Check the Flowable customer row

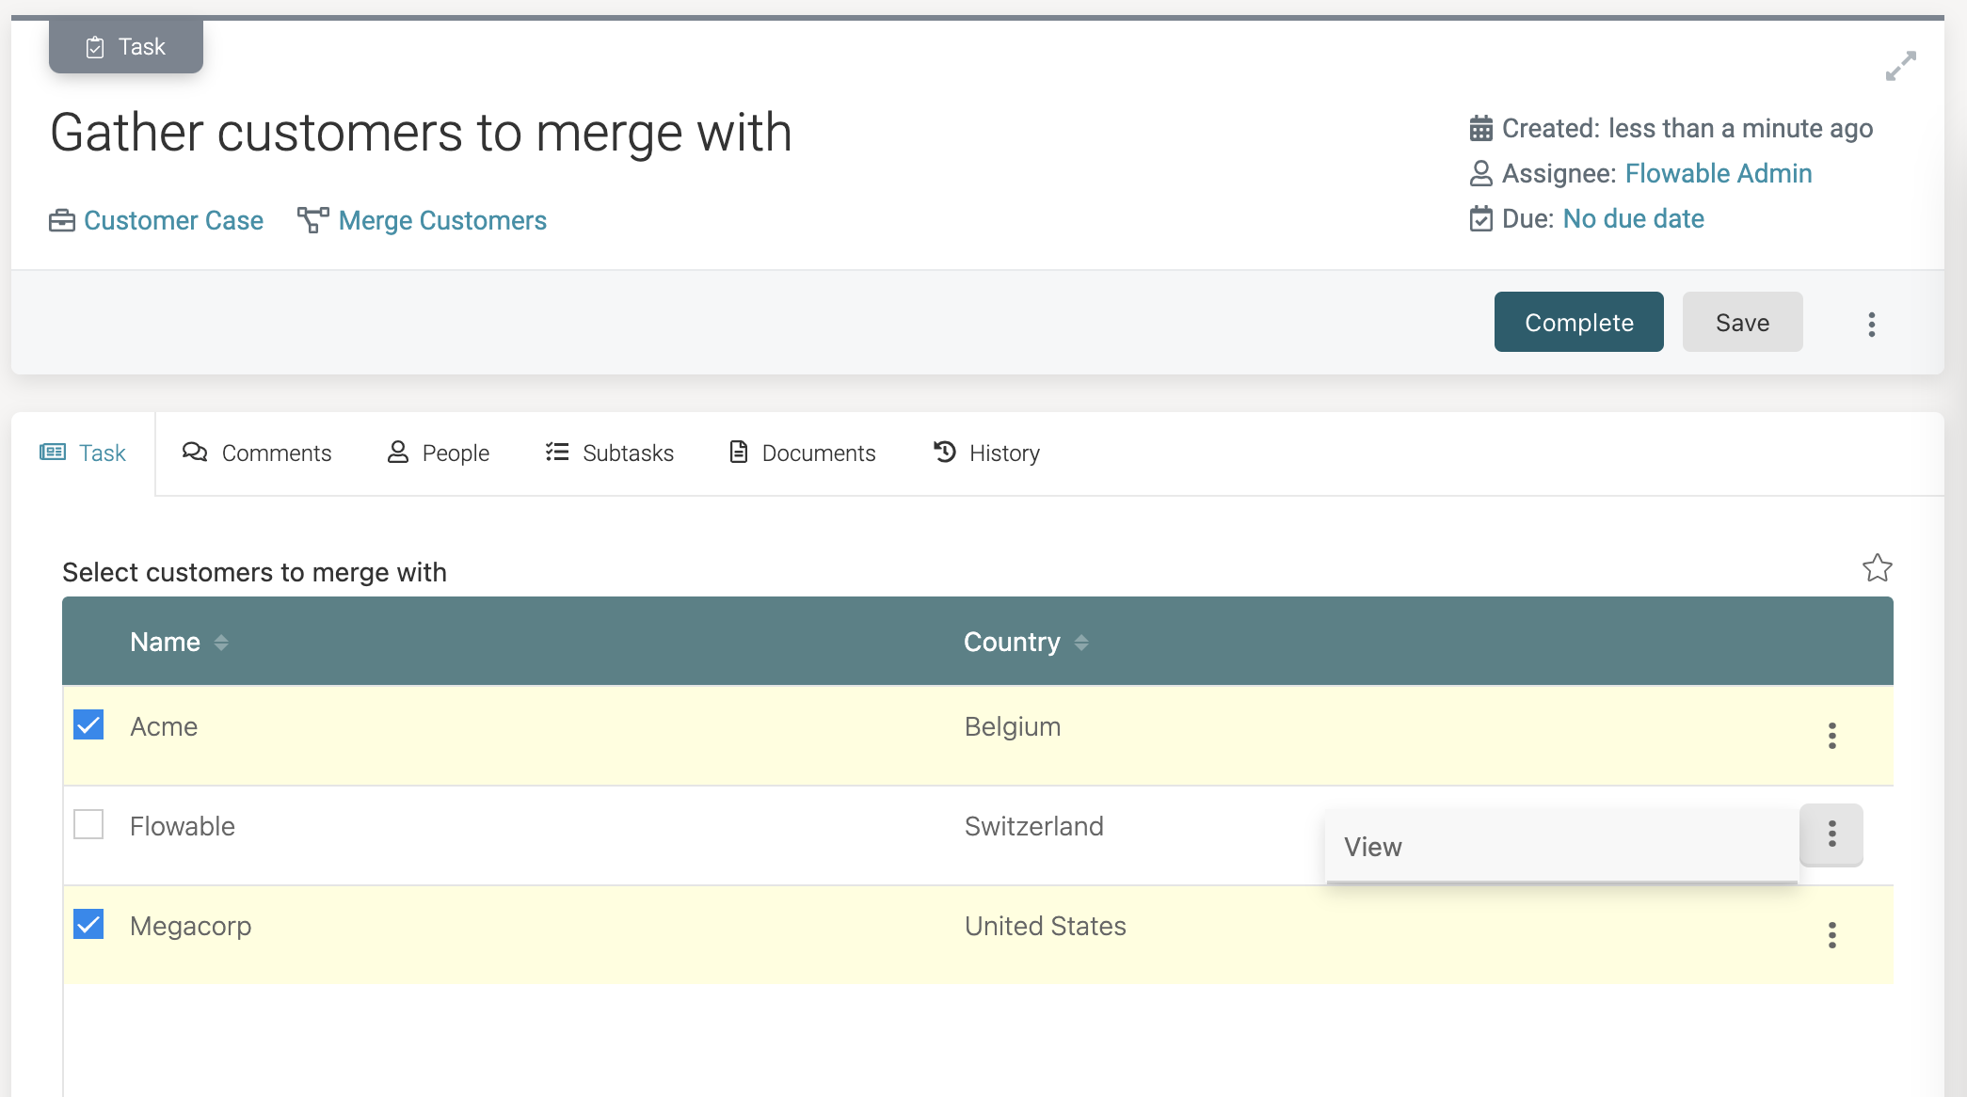(x=88, y=825)
